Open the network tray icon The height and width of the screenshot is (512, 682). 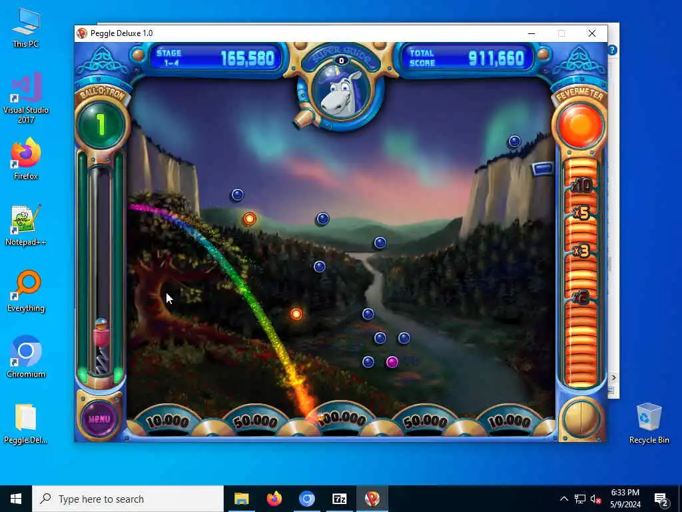[x=580, y=499]
